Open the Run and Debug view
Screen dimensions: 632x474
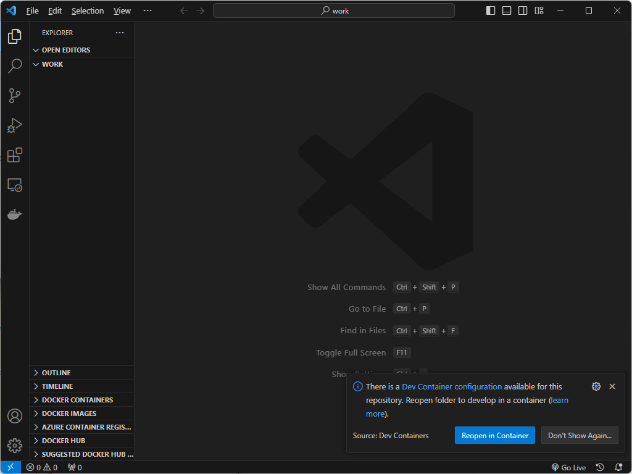pyautogui.click(x=15, y=125)
